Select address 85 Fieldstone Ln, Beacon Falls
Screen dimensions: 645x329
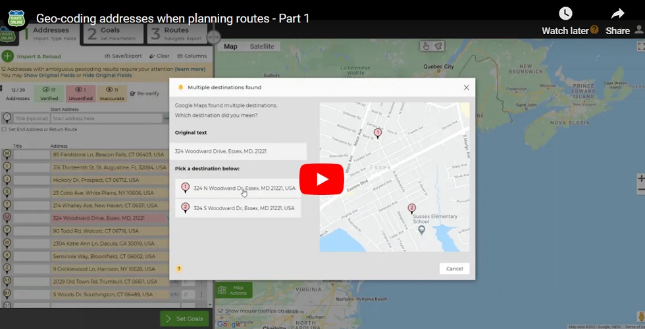point(109,155)
